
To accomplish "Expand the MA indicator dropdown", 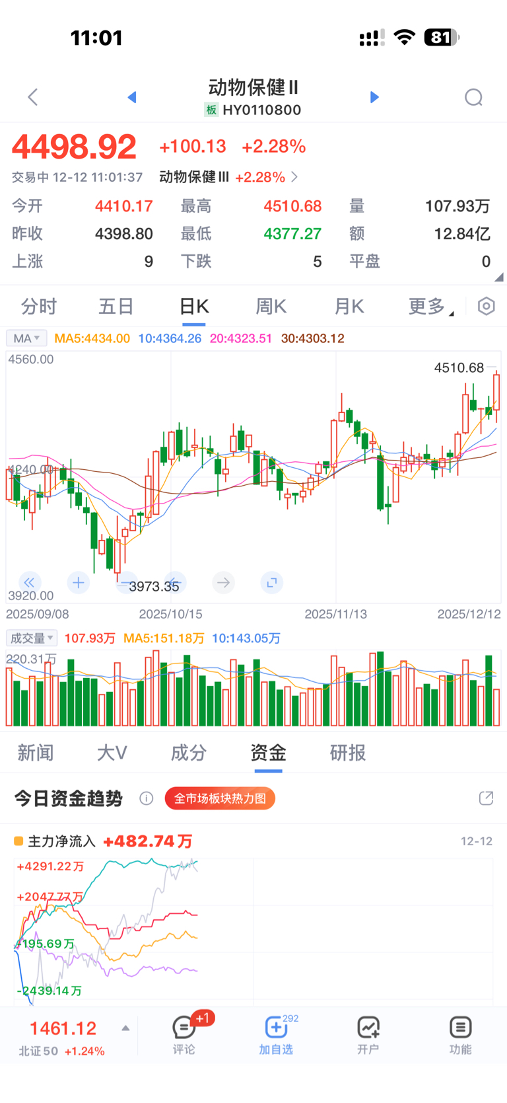I will [x=26, y=338].
